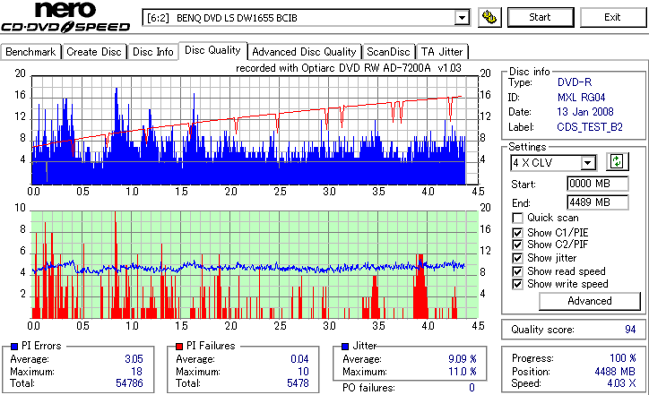Uncheck Show C1/PIE option

[x=517, y=233]
